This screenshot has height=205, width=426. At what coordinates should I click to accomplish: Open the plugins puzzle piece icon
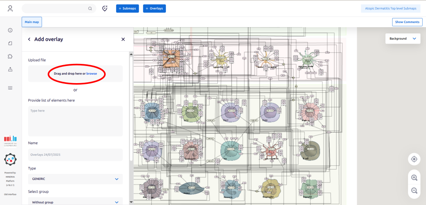point(10,56)
